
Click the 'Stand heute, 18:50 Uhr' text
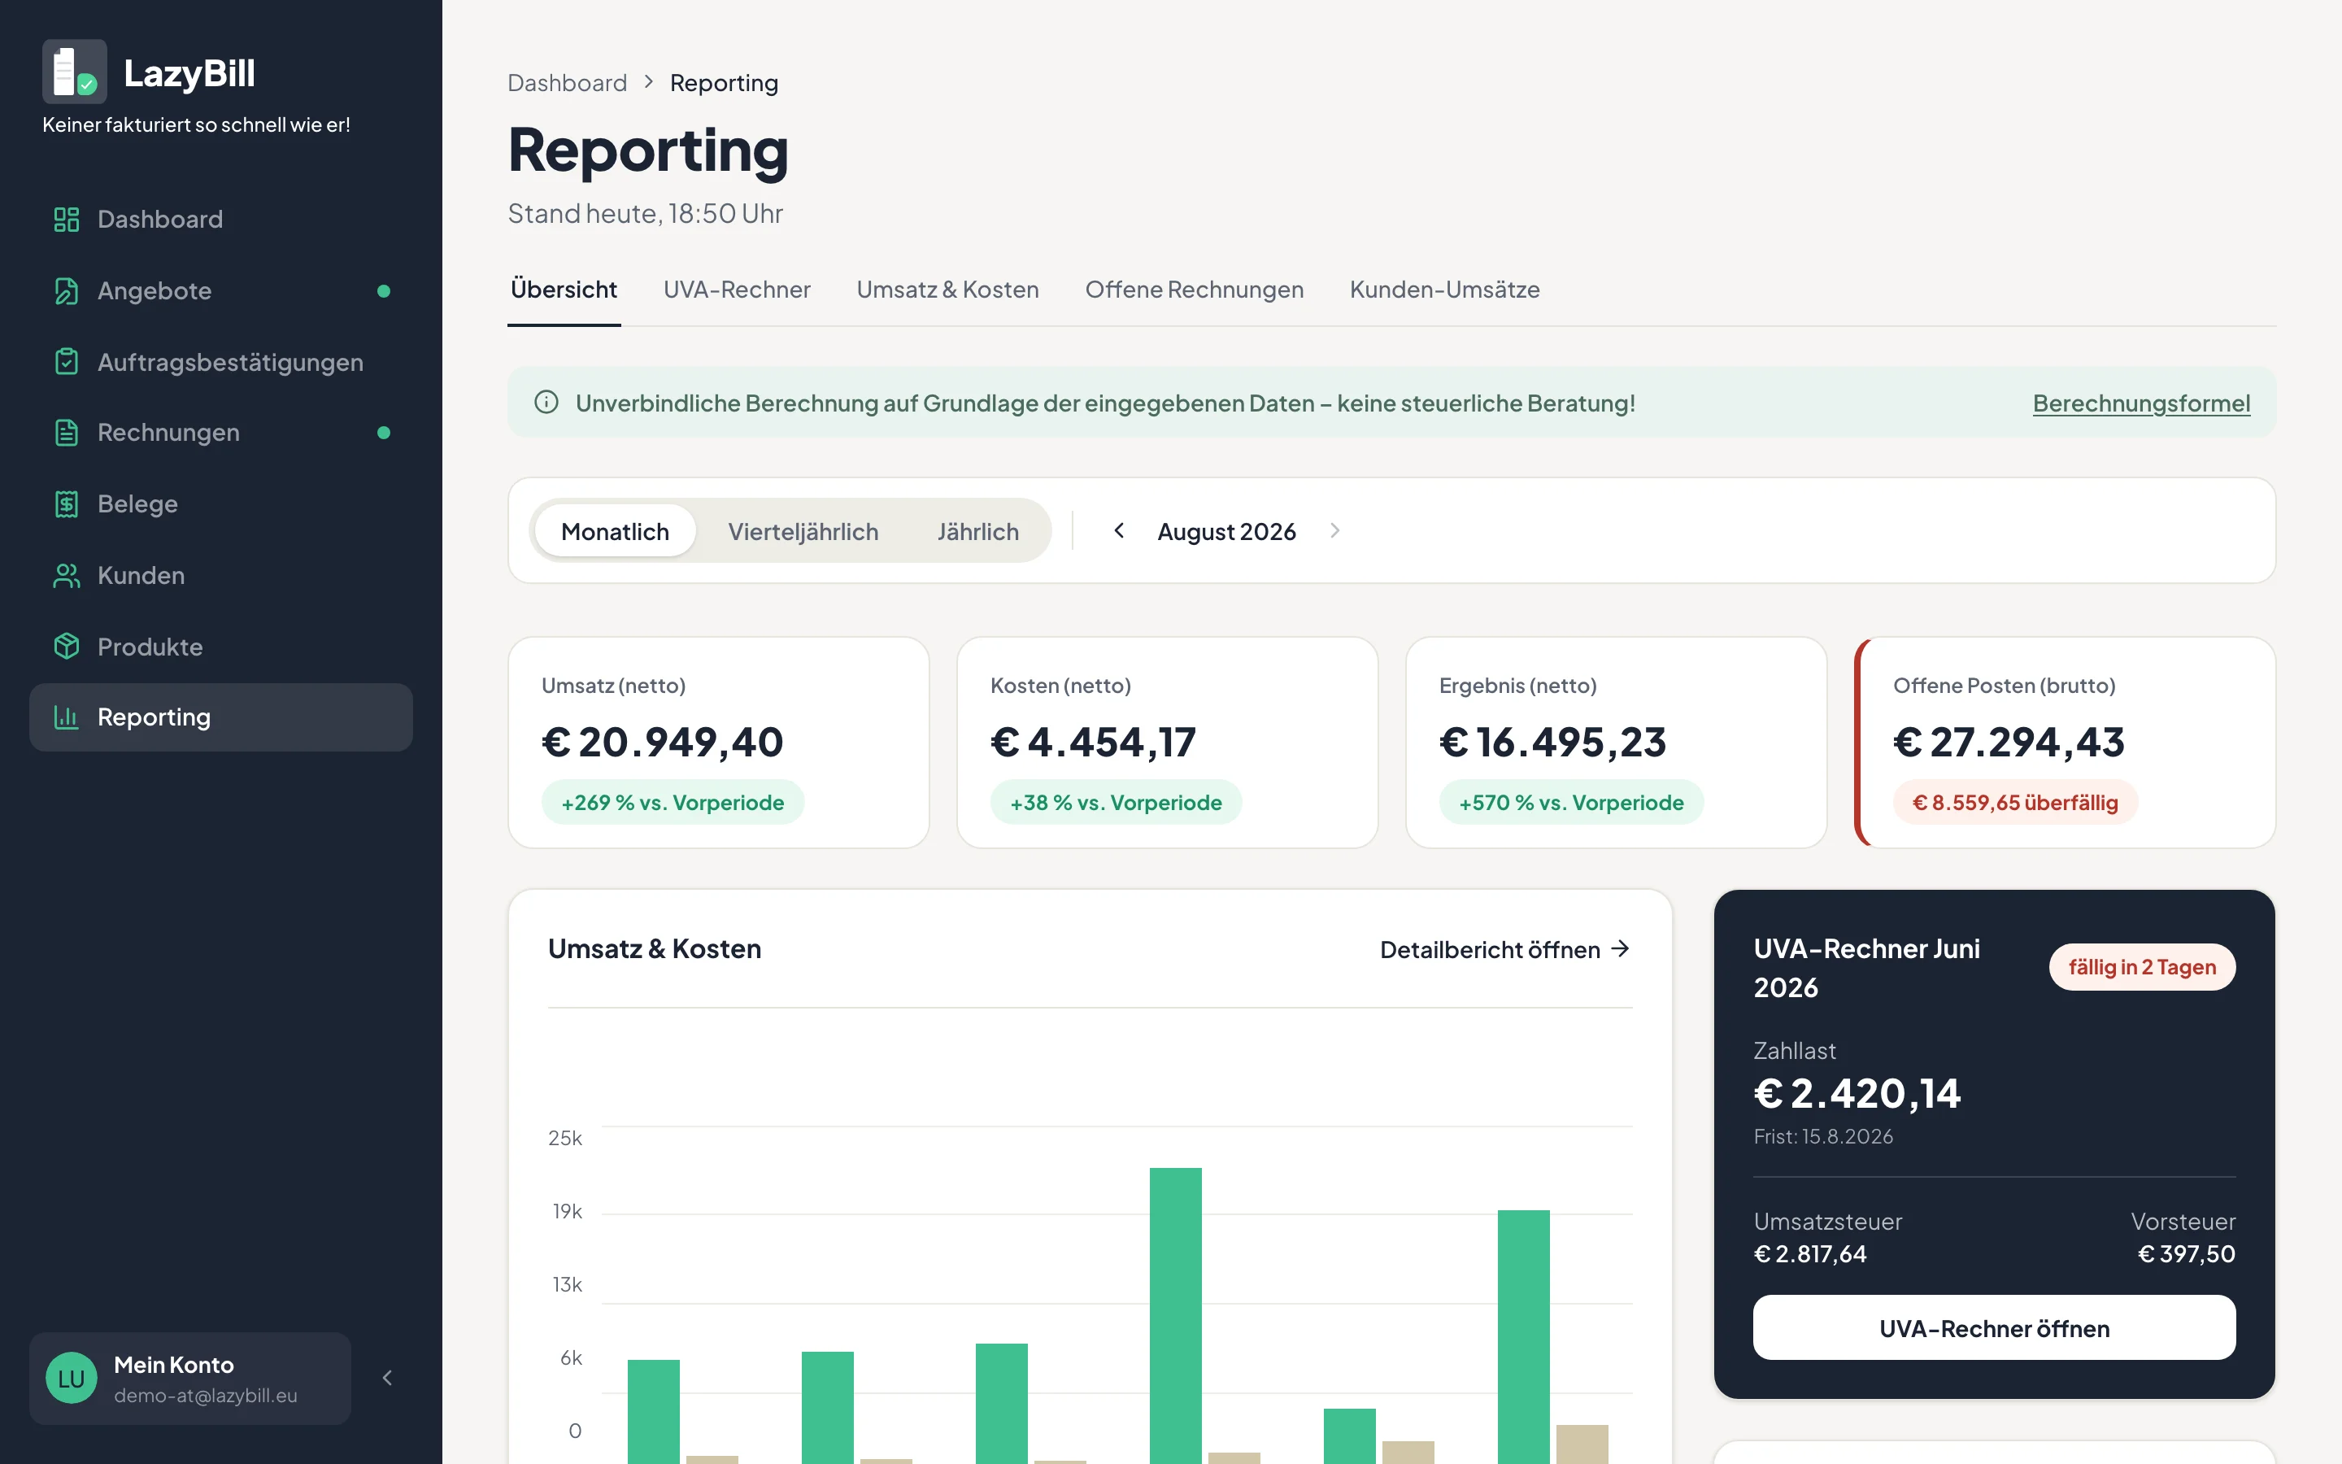[646, 213]
